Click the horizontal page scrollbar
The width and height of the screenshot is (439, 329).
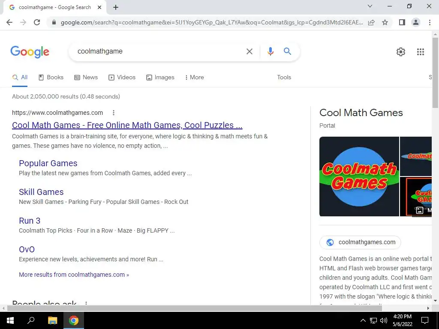coord(194,308)
